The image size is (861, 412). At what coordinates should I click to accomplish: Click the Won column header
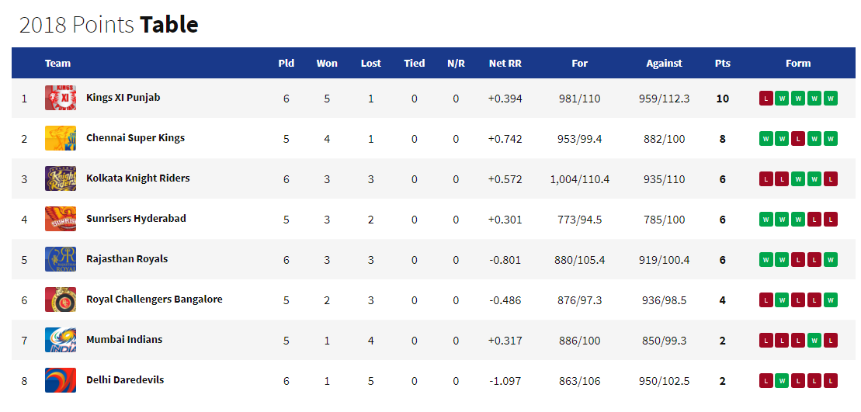pos(327,64)
